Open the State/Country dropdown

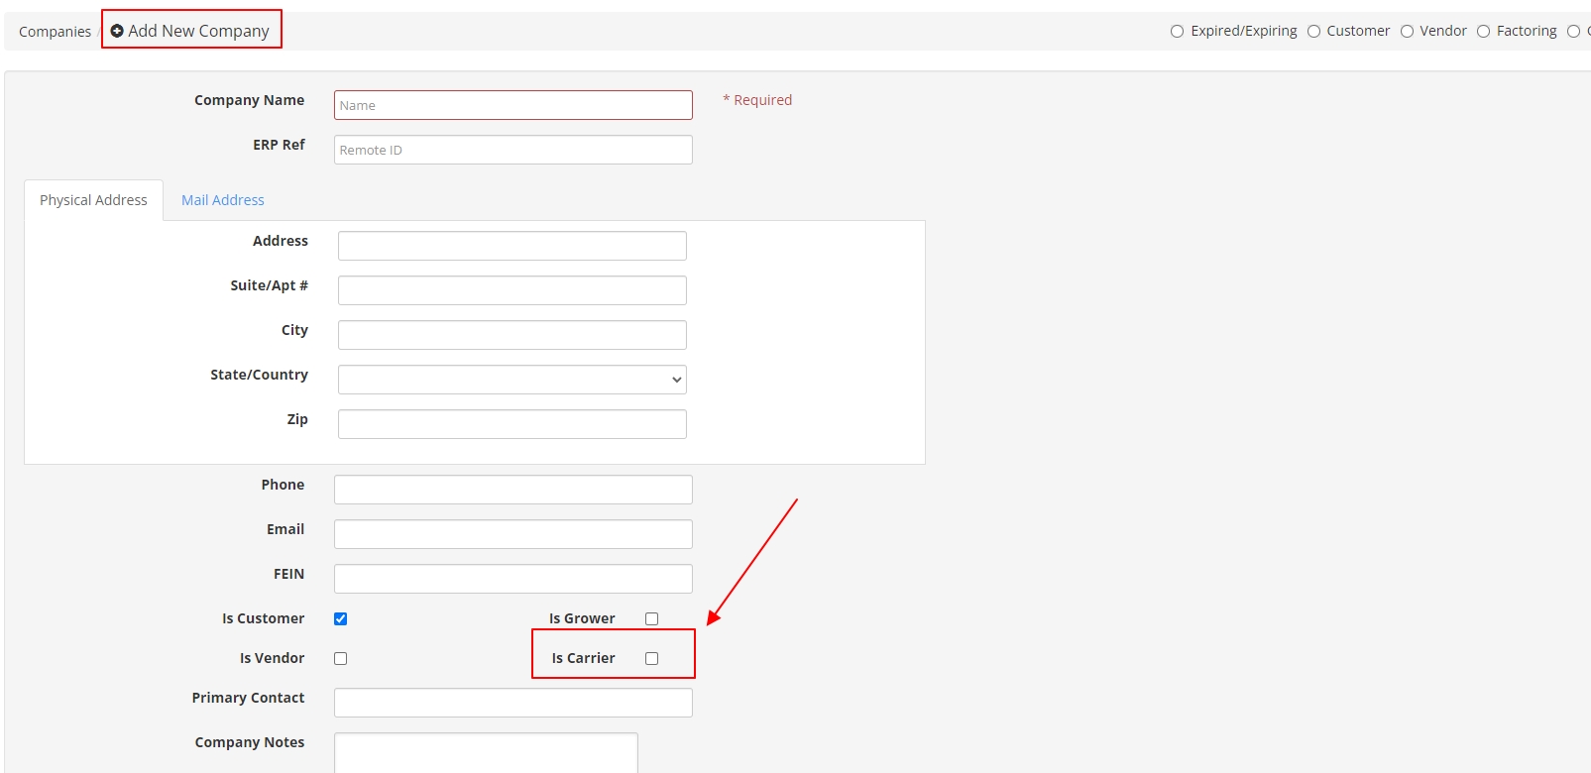pos(511,380)
